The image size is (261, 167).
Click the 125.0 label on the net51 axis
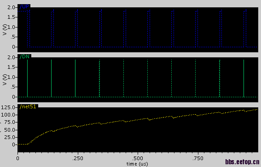8,107
